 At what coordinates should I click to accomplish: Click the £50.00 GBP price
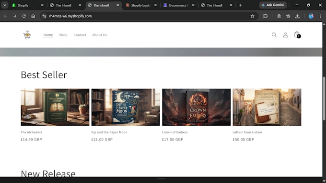[243, 140]
